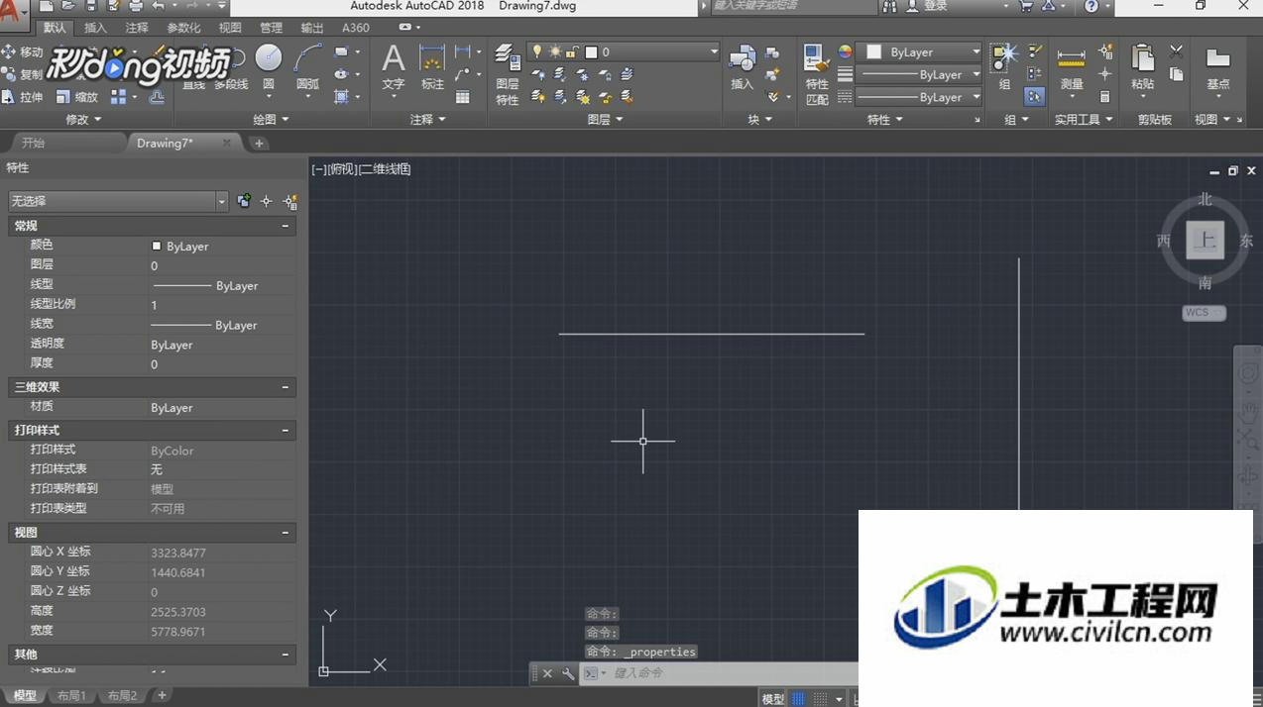The height and width of the screenshot is (707, 1263).
Task: Select the Stretch (拉伸) modify tool
Action: click(22, 97)
